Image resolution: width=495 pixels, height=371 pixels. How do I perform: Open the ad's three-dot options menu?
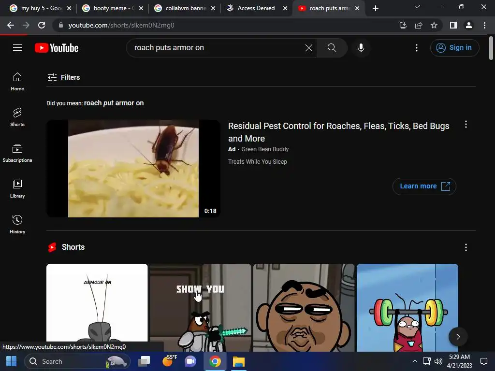pyautogui.click(x=466, y=124)
